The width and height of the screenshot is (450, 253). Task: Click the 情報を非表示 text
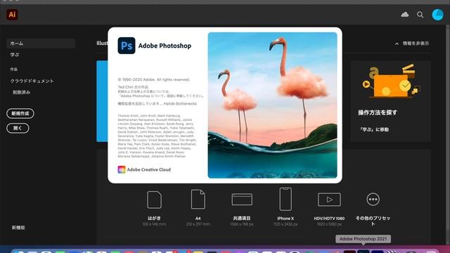pos(416,44)
